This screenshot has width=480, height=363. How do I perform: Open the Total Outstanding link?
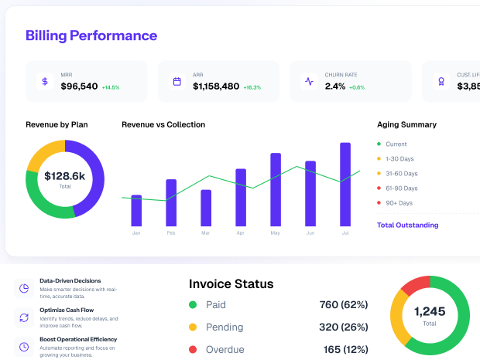coord(408,225)
